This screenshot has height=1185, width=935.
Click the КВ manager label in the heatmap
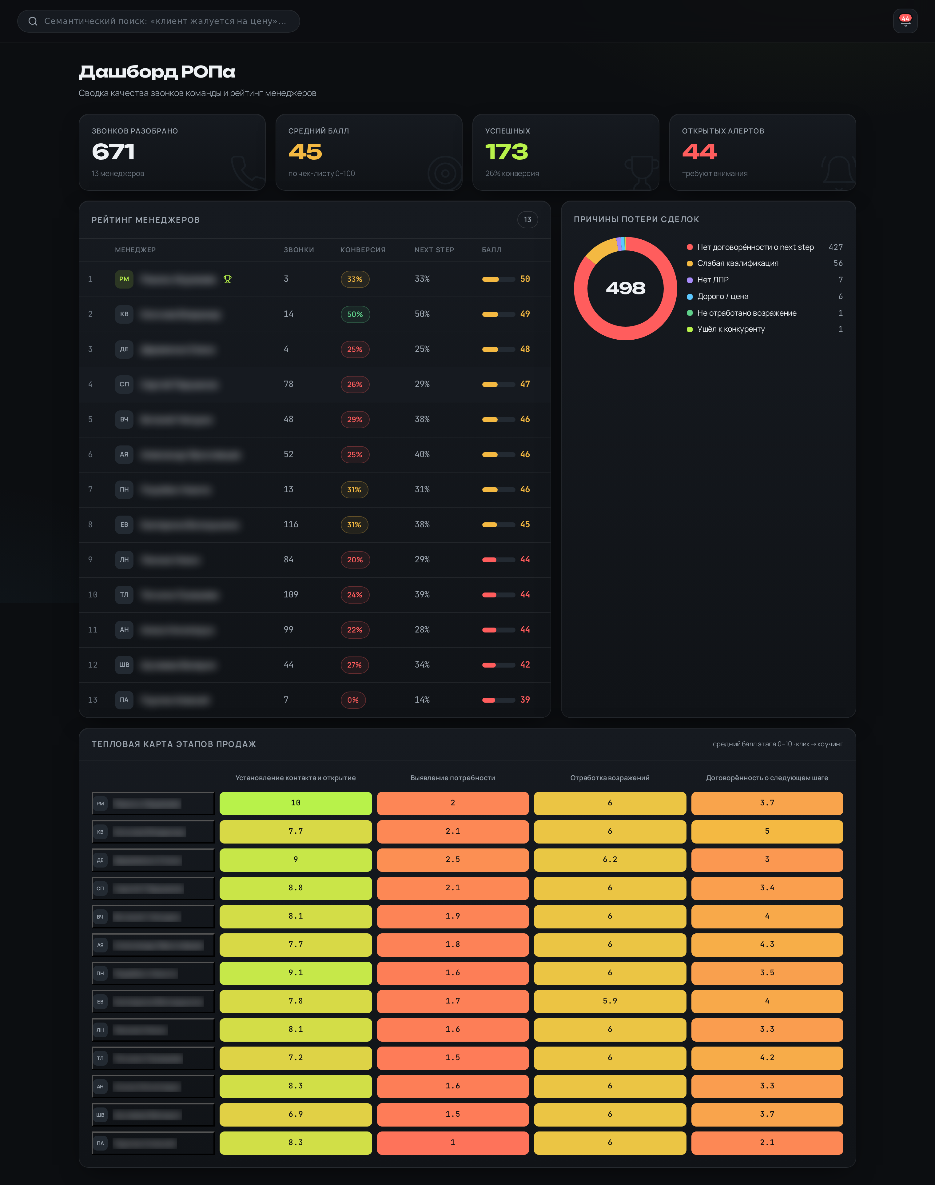[x=153, y=832]
